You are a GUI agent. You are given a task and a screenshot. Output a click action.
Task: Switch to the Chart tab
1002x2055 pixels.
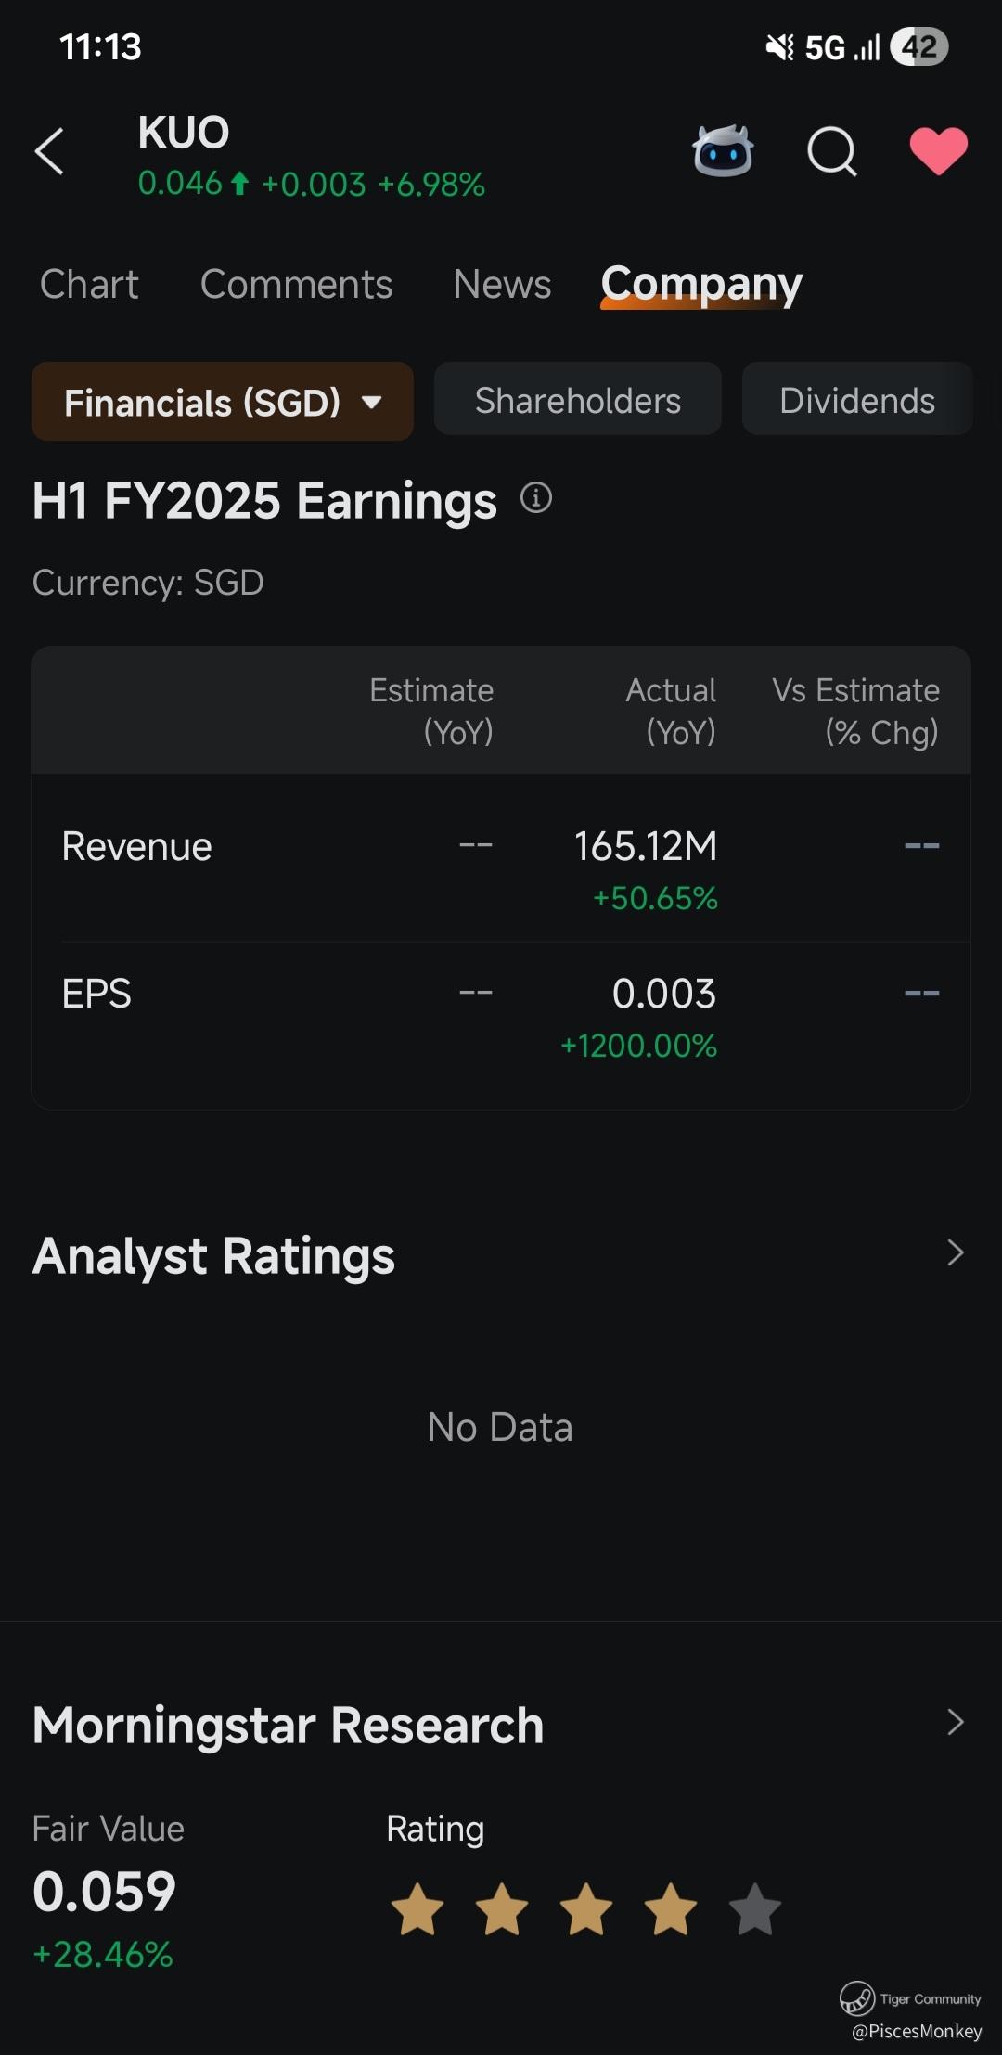point(89,285)
